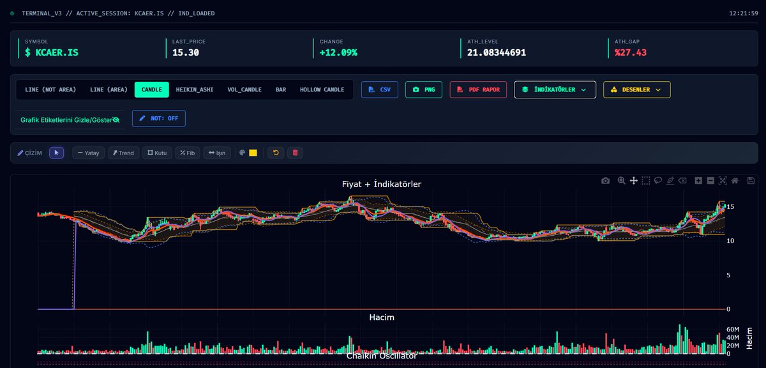Activate the chart Zoom magnifier tool
The height and width of the screenshot is (368, 766).
[622, 181]
